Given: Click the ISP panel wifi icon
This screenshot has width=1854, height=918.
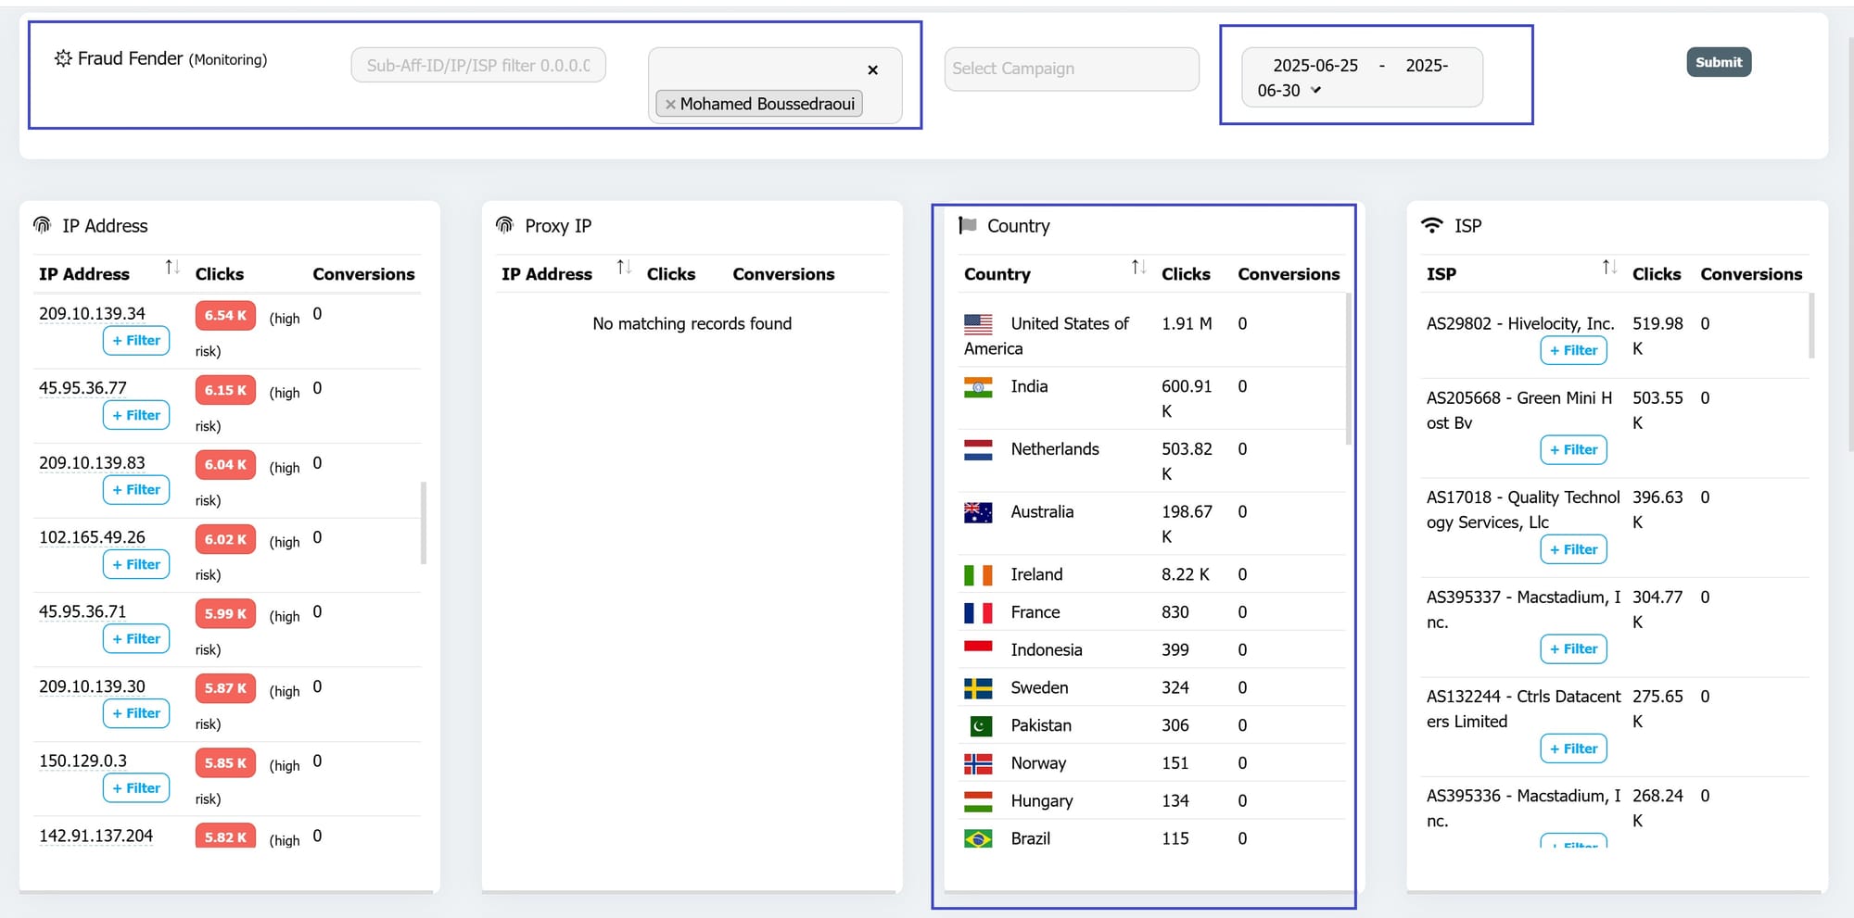Looking at the screenshot, I should pos(1432,225).
